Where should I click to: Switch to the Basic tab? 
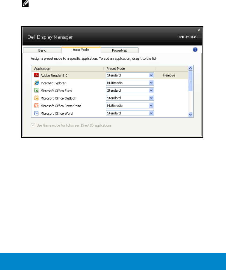42,50
